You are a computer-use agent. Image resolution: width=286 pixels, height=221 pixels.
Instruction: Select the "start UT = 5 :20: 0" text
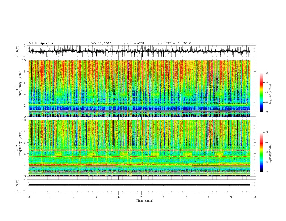(x=174, y=43)
